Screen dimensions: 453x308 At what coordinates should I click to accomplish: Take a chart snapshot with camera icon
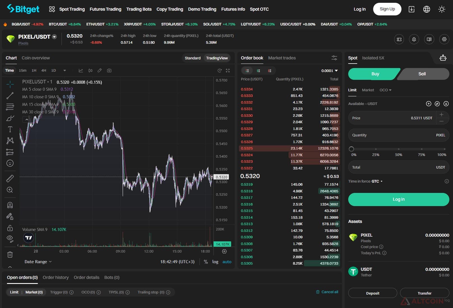[109, 71]
